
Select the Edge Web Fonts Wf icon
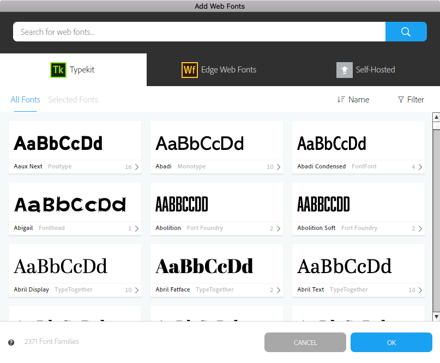[x=190, y=70]
